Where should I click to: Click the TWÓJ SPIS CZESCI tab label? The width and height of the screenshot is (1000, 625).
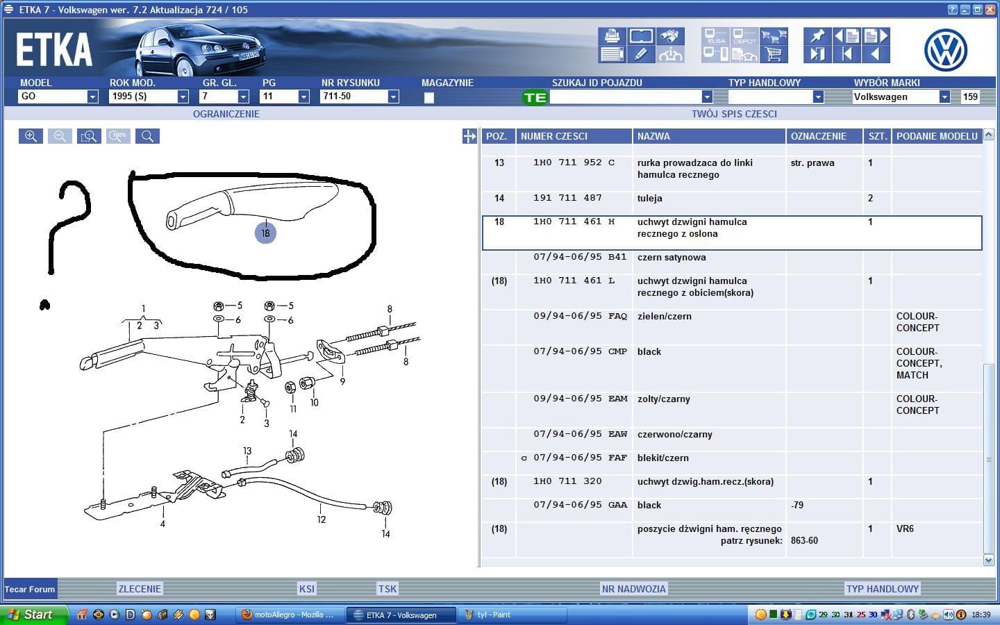(x=734, y=114)
